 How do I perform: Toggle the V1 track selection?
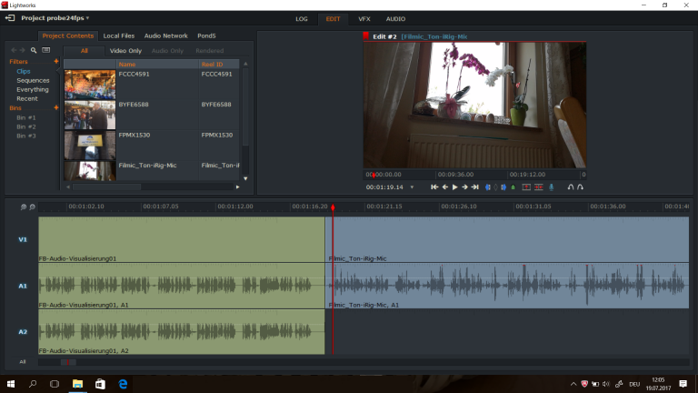point(23,240)
